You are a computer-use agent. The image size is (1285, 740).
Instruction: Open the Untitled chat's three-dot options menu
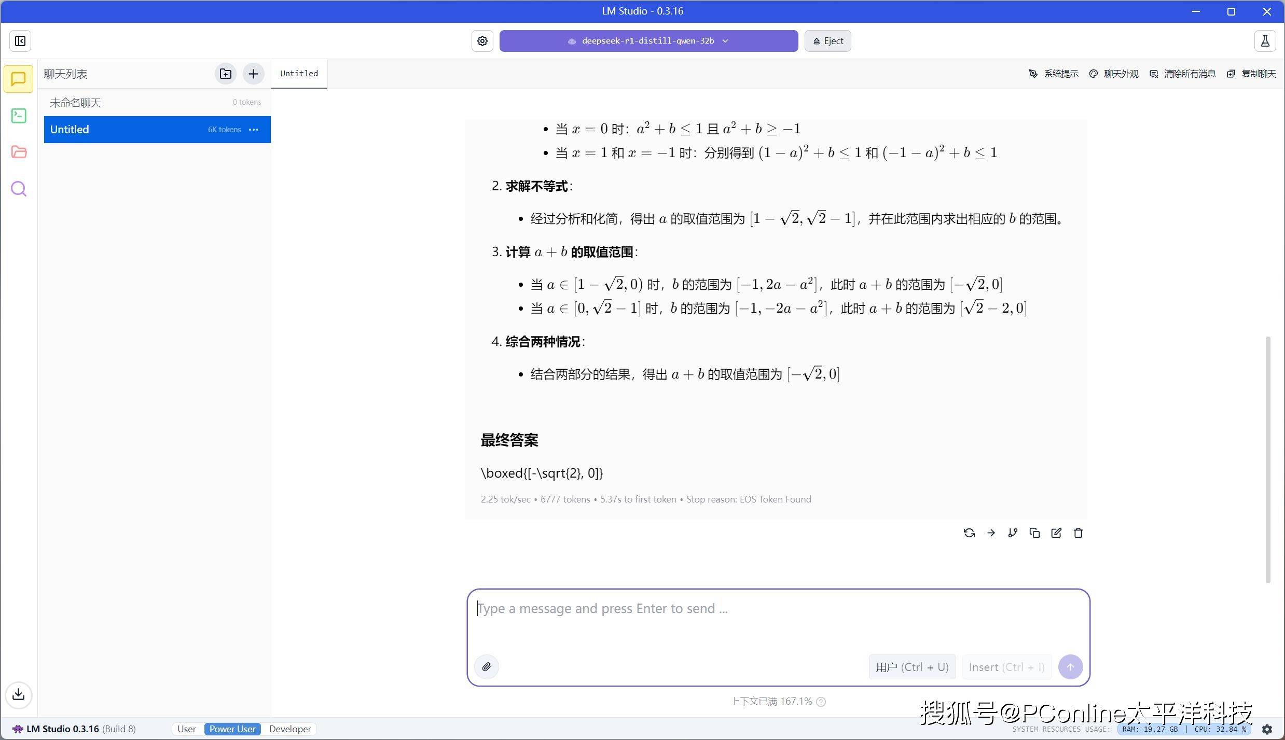point(254,130)
